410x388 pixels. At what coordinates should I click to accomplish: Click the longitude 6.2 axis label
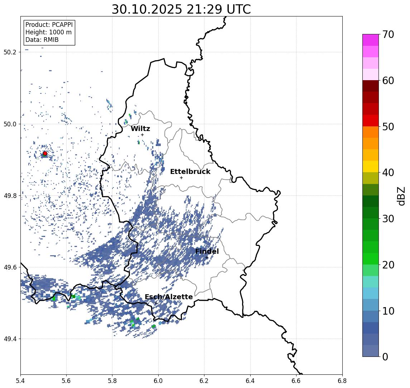(204, 381)
